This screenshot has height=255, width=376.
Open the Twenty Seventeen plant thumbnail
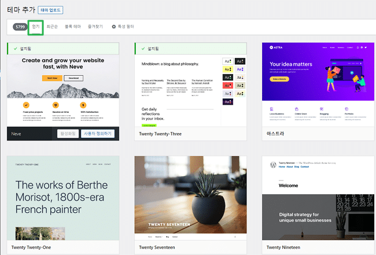tap(190, 198)
